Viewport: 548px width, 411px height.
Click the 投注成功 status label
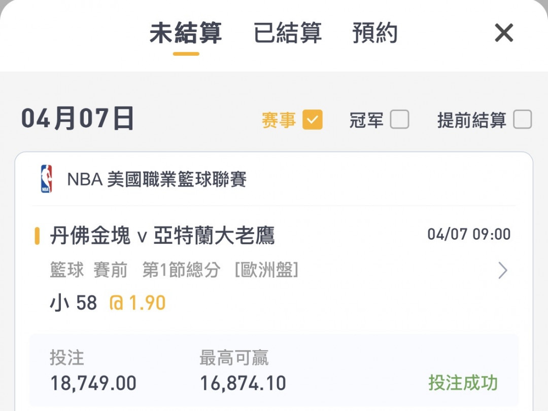pos(463,383)
